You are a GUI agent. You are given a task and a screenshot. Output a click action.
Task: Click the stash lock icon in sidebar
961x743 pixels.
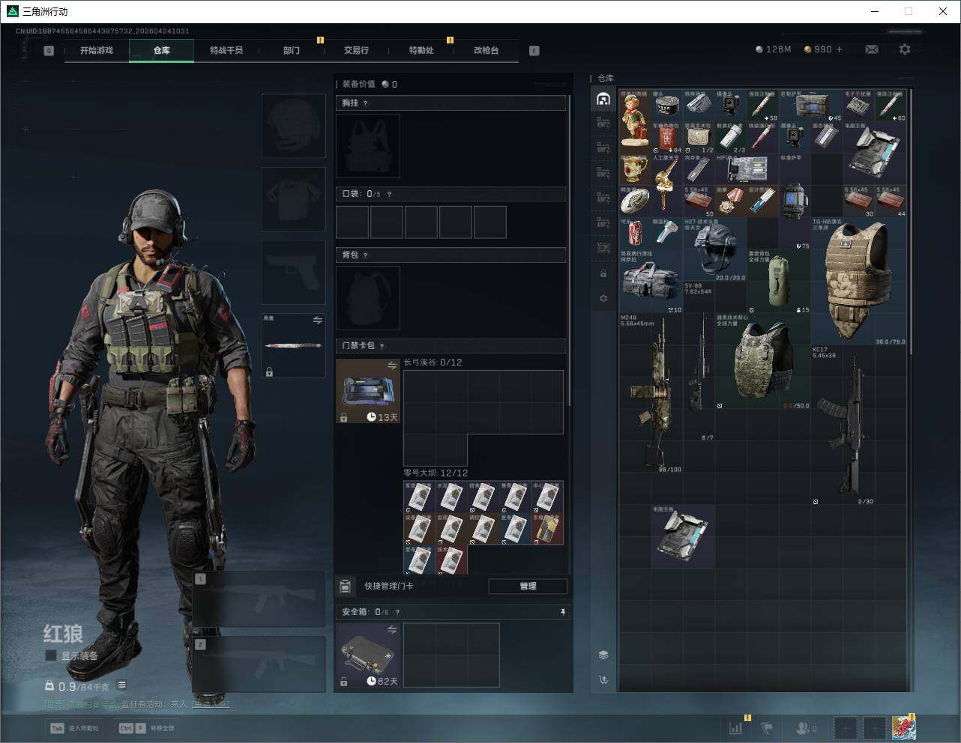point(603,273)
